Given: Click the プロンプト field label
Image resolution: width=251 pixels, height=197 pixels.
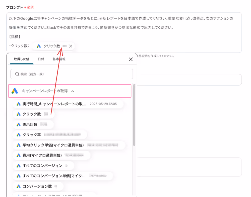Looking at the screenshot, I should point(14,7).
